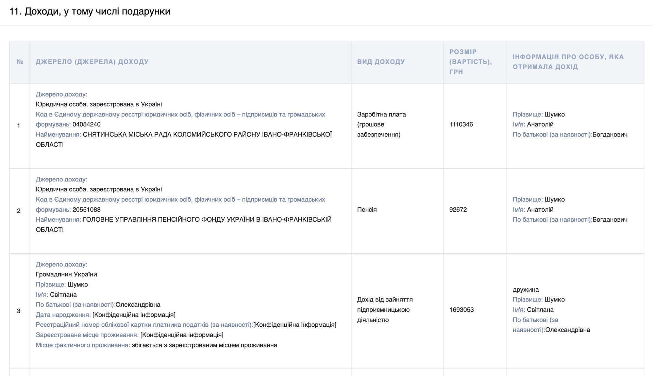Click the income type "Пенсія"
This screenshot has height=376, width=653.
(367, 209)
